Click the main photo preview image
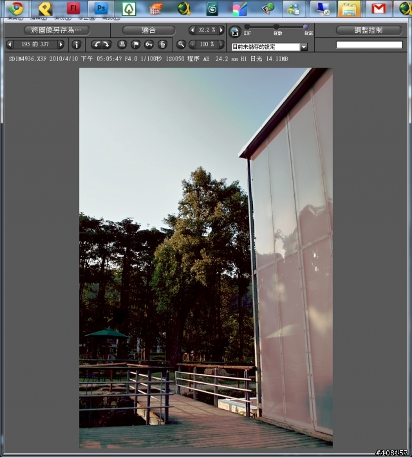This screenshot has height=458, width=412. (206, 258)
